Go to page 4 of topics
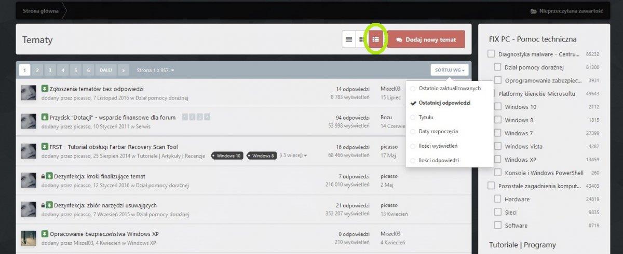Viewport: 623px width, 254px height. [63, 70]
